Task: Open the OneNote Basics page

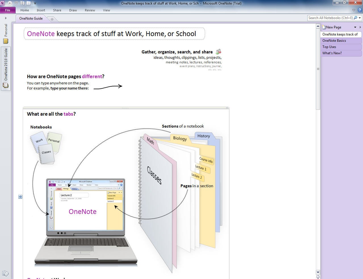Action: 341,41
